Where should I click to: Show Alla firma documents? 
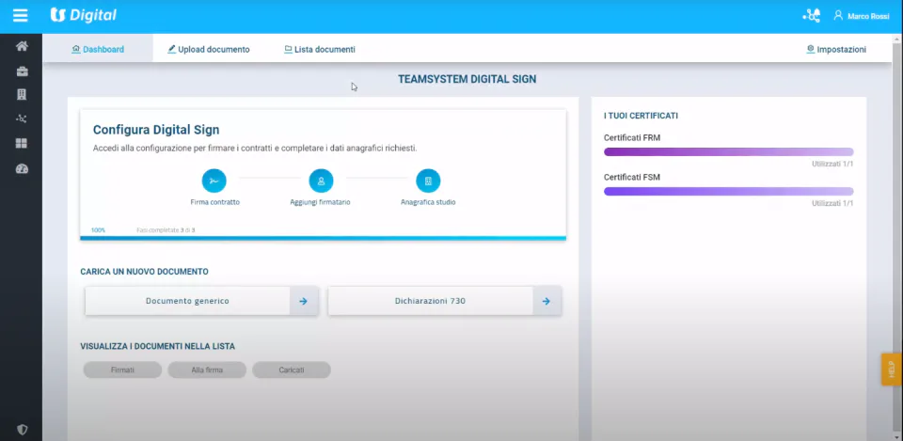[207, 370]
